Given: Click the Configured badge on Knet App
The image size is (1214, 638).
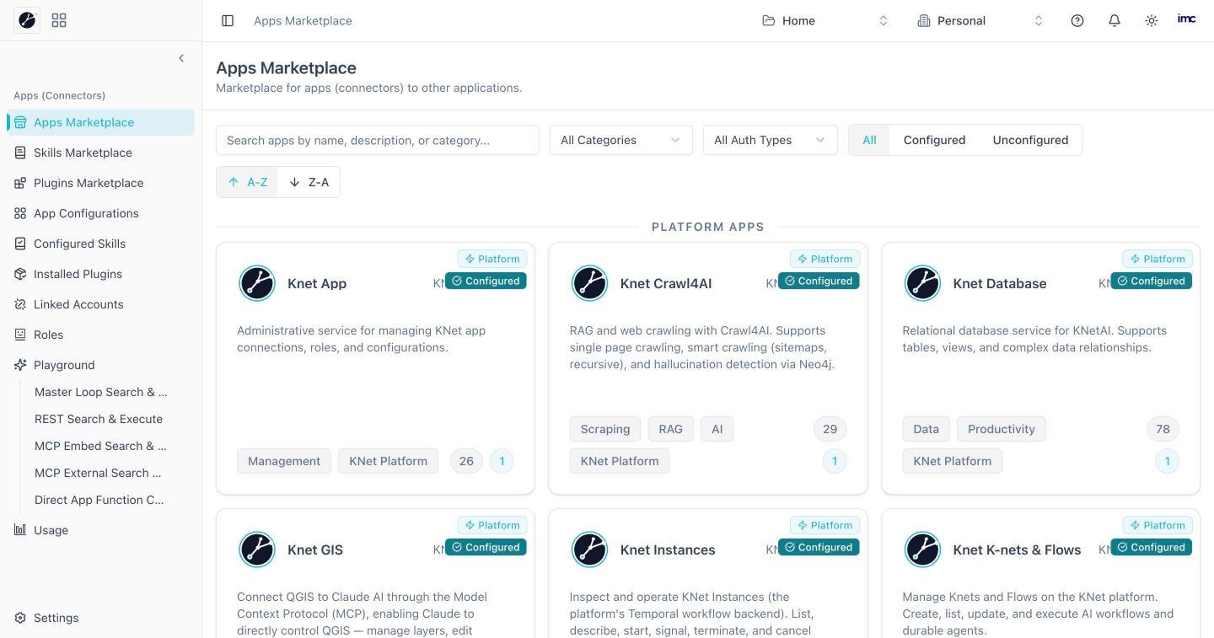Looking at the screenshot, I should [486, 281].
